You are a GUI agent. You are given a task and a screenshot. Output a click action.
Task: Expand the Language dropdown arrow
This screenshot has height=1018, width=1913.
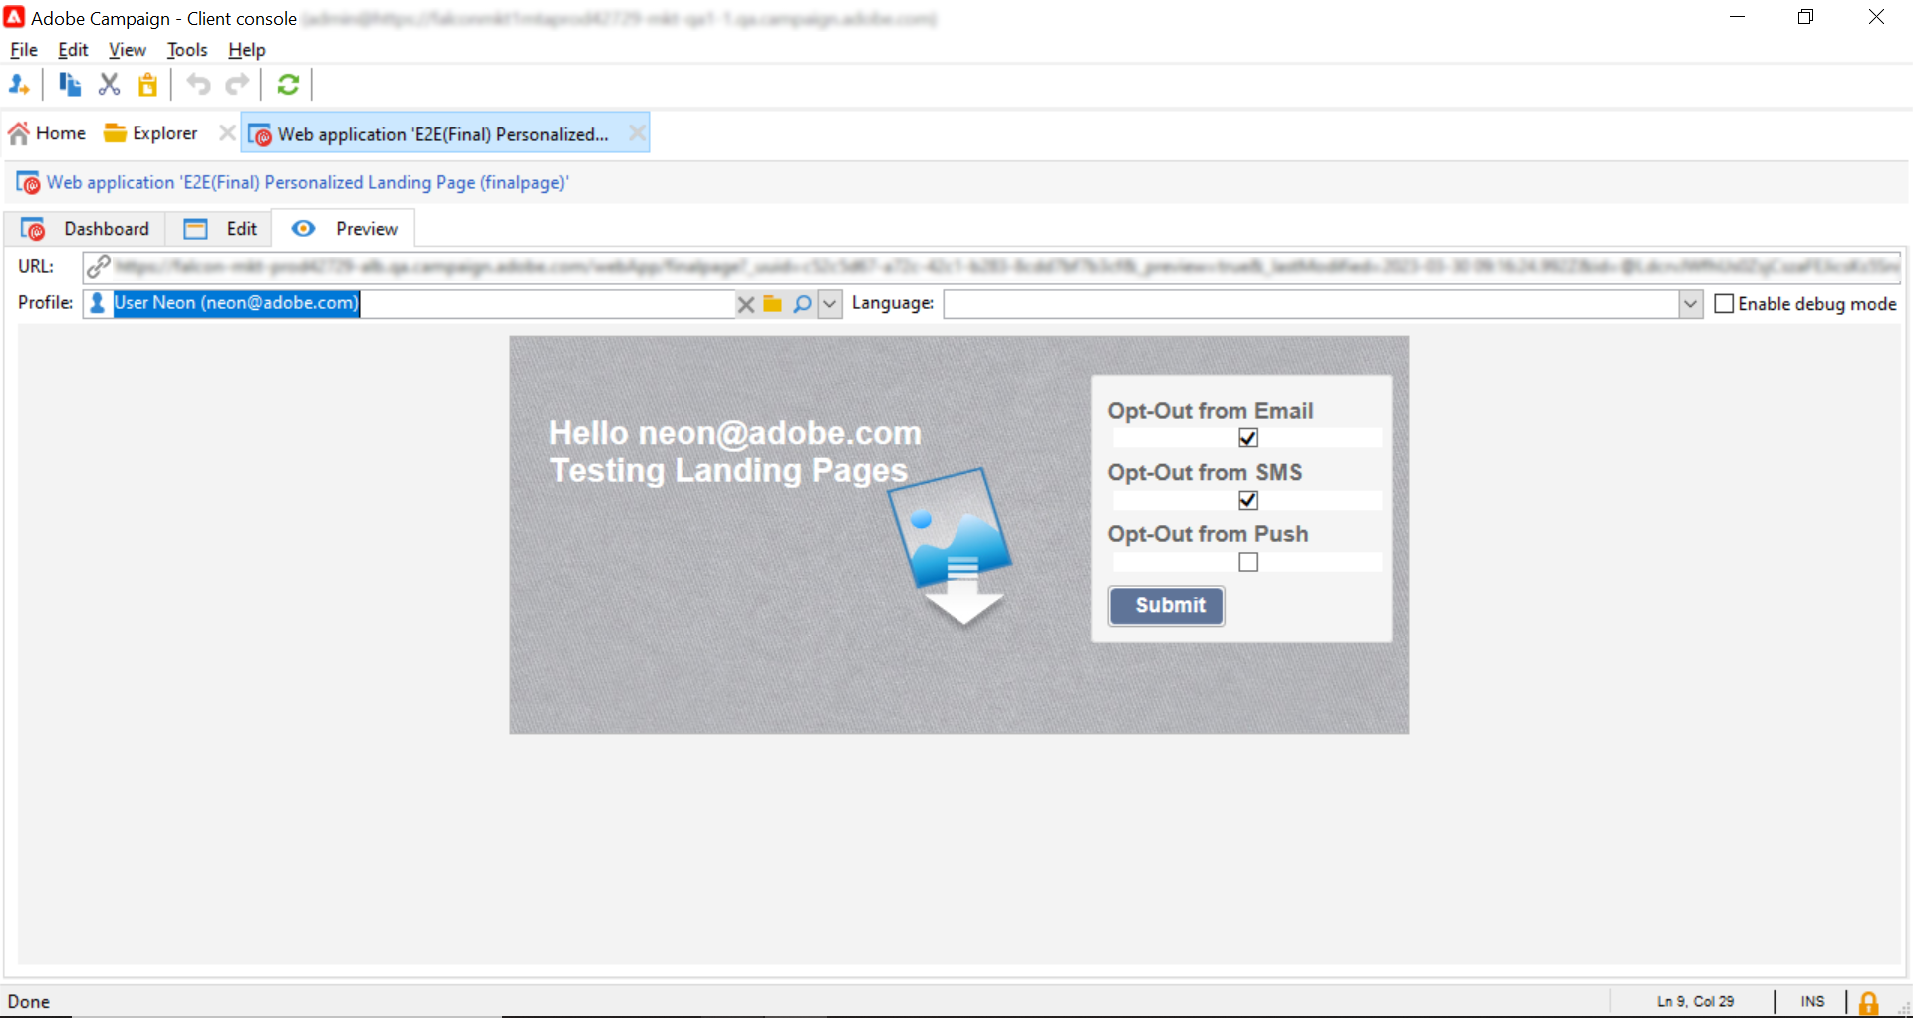pos(1690,304)
